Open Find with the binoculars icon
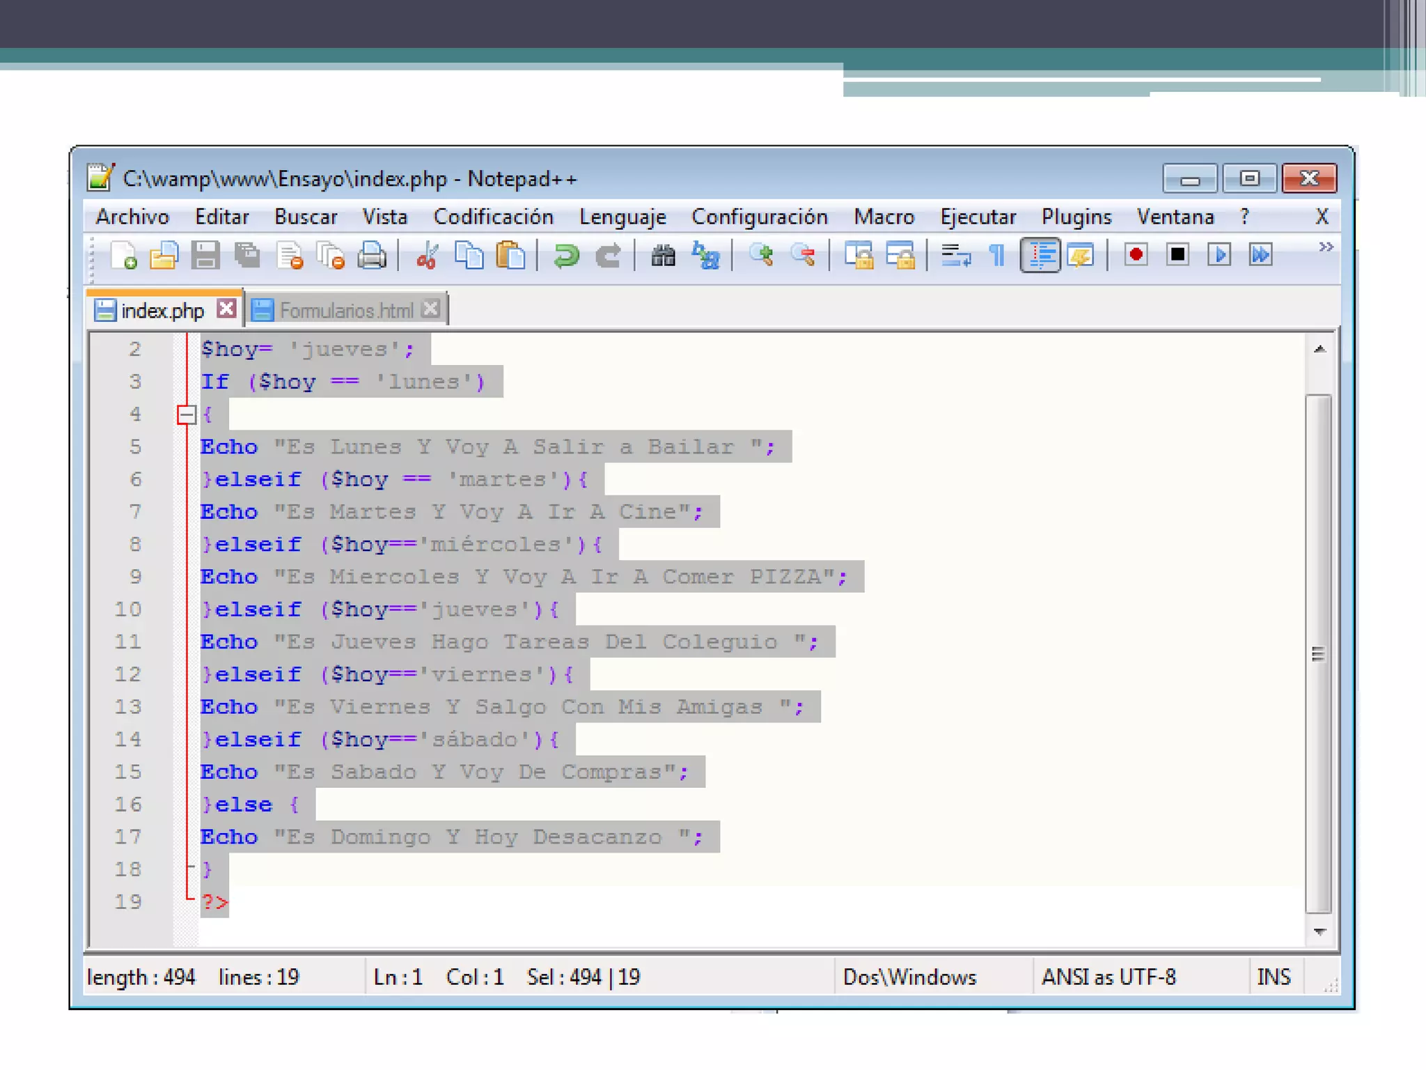 pyautogui.click(x=663, y=256)
